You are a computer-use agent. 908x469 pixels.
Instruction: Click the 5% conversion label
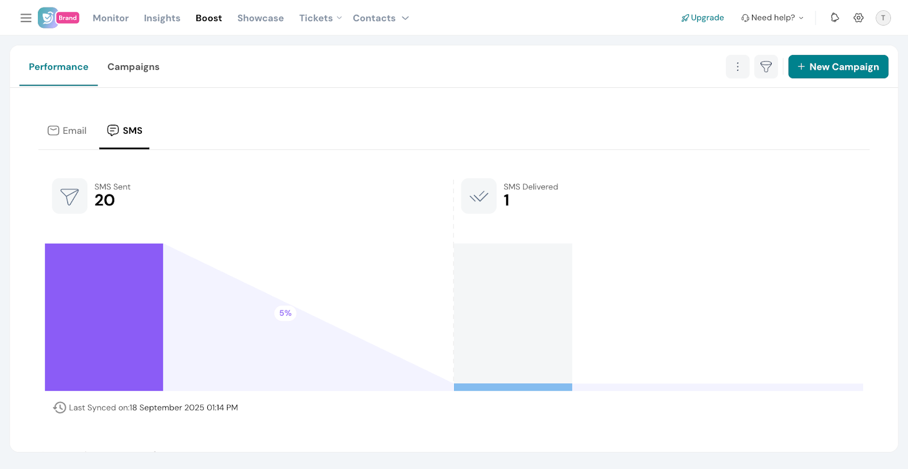(285, 313)
